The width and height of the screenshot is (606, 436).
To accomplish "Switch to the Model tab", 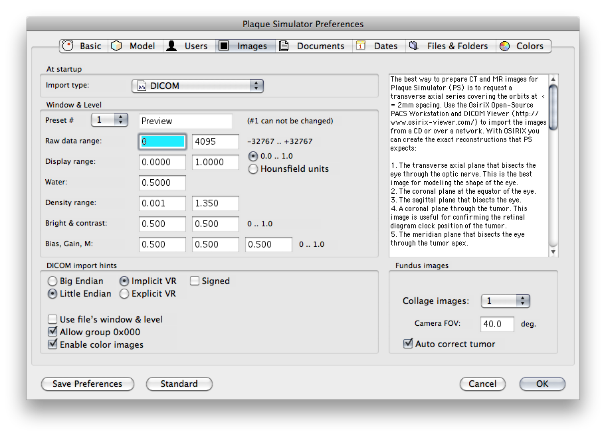I will [x=136, y=46].
